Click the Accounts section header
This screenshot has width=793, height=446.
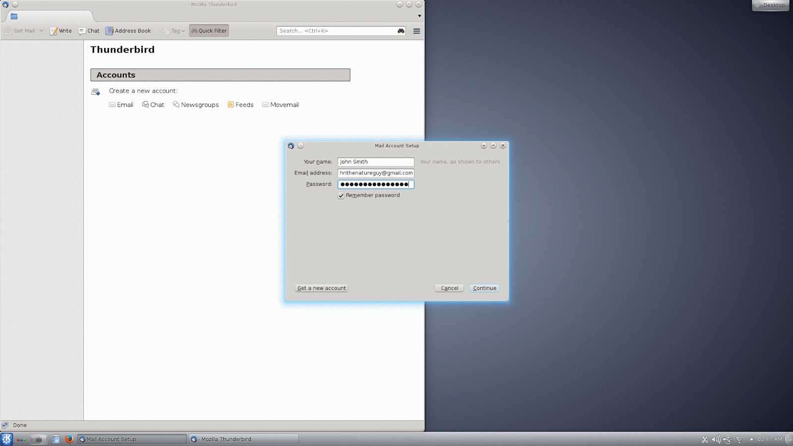click(x=220, y=75)
